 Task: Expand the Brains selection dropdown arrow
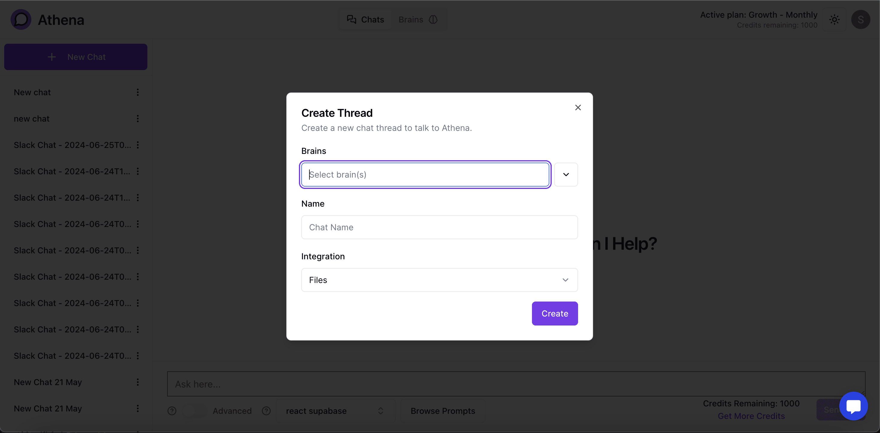pyautogui.click(x=566, y=175)
